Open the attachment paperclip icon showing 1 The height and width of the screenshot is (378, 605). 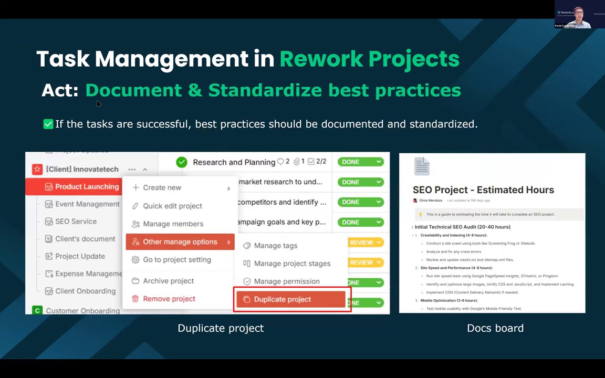pyautogui.click(x=296, y=162)
